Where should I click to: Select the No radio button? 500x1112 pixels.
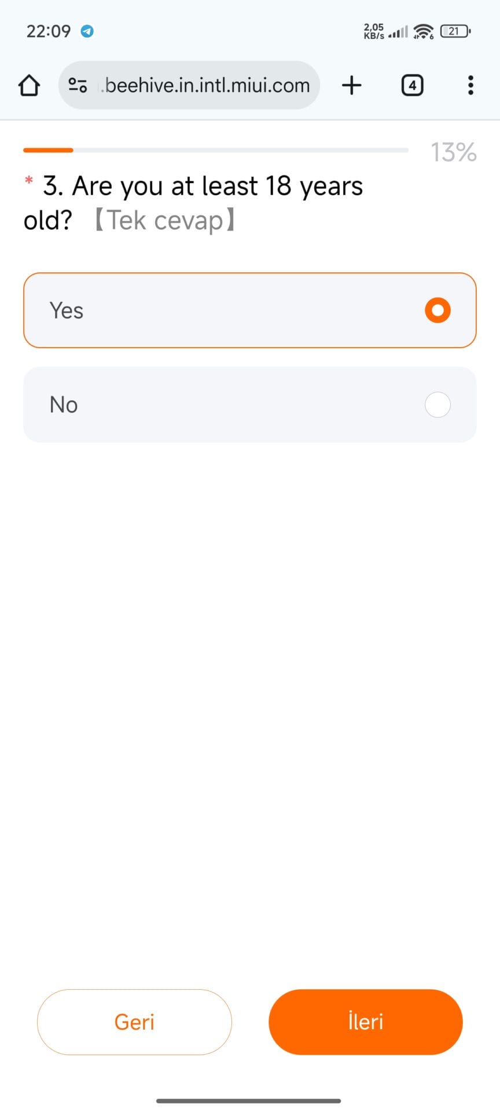pyautogui.click(x=437, y=405)
